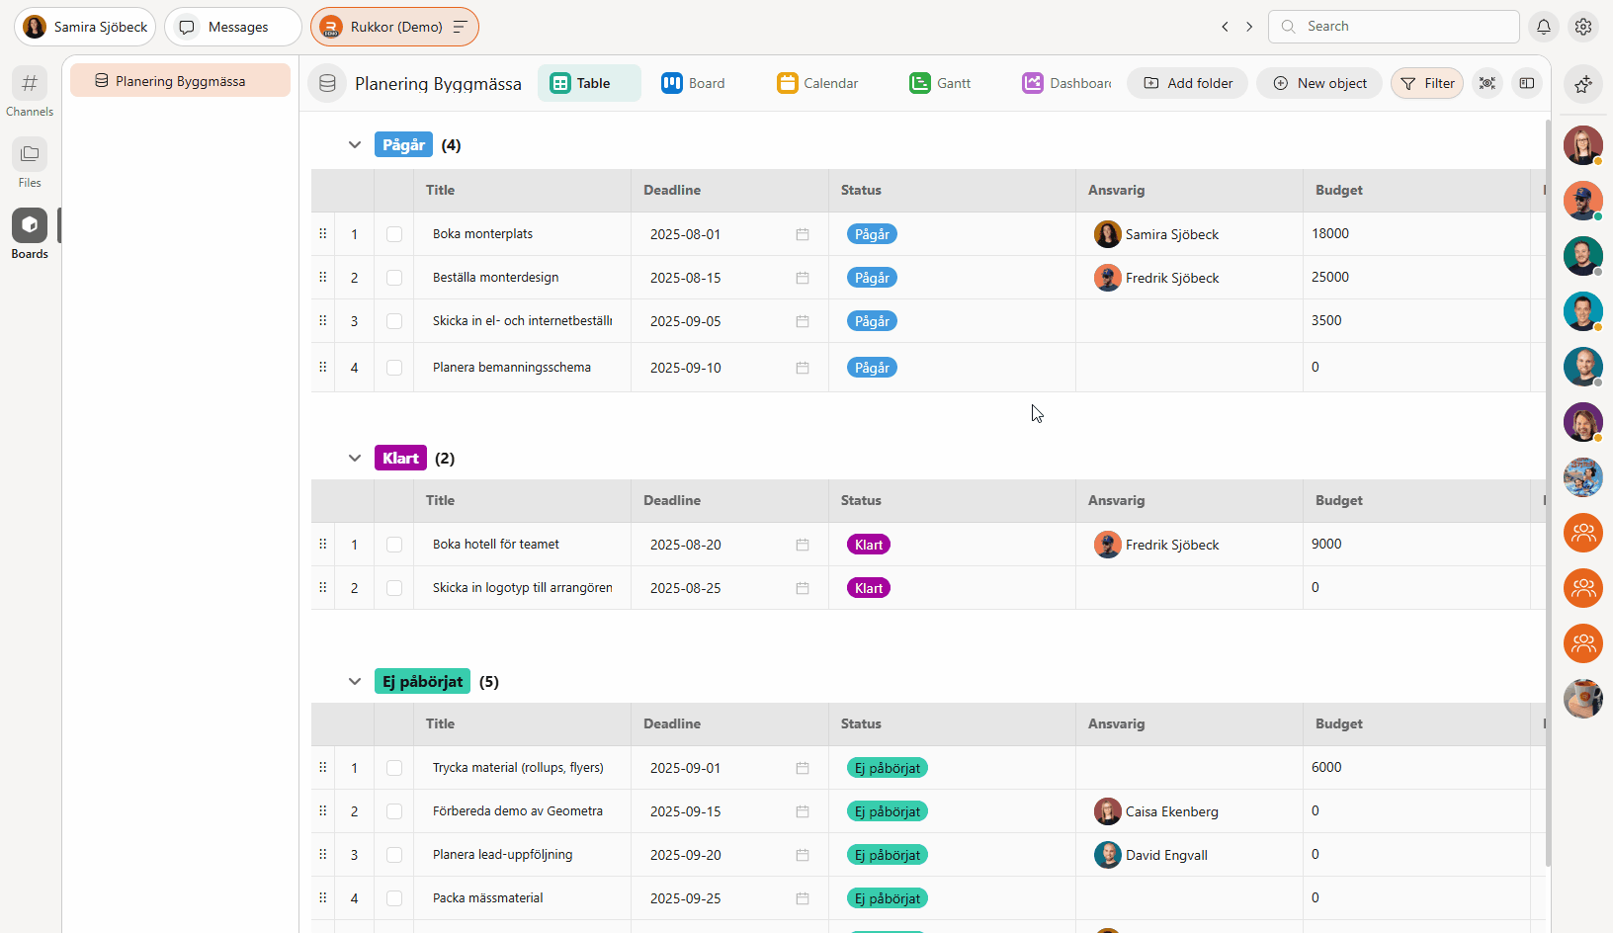The image size is (1613, 933).
Task: Open status dropdown for Boka monterplats
Action: pyautogui.click(x=872, y=234)
